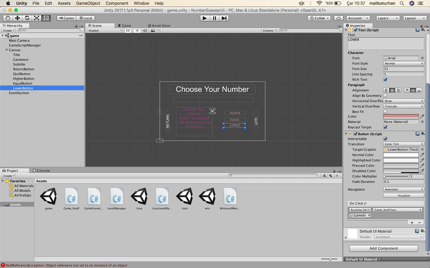Open scene effects image icon
This screenshot has width=430, height=268.
coord(153,30)
